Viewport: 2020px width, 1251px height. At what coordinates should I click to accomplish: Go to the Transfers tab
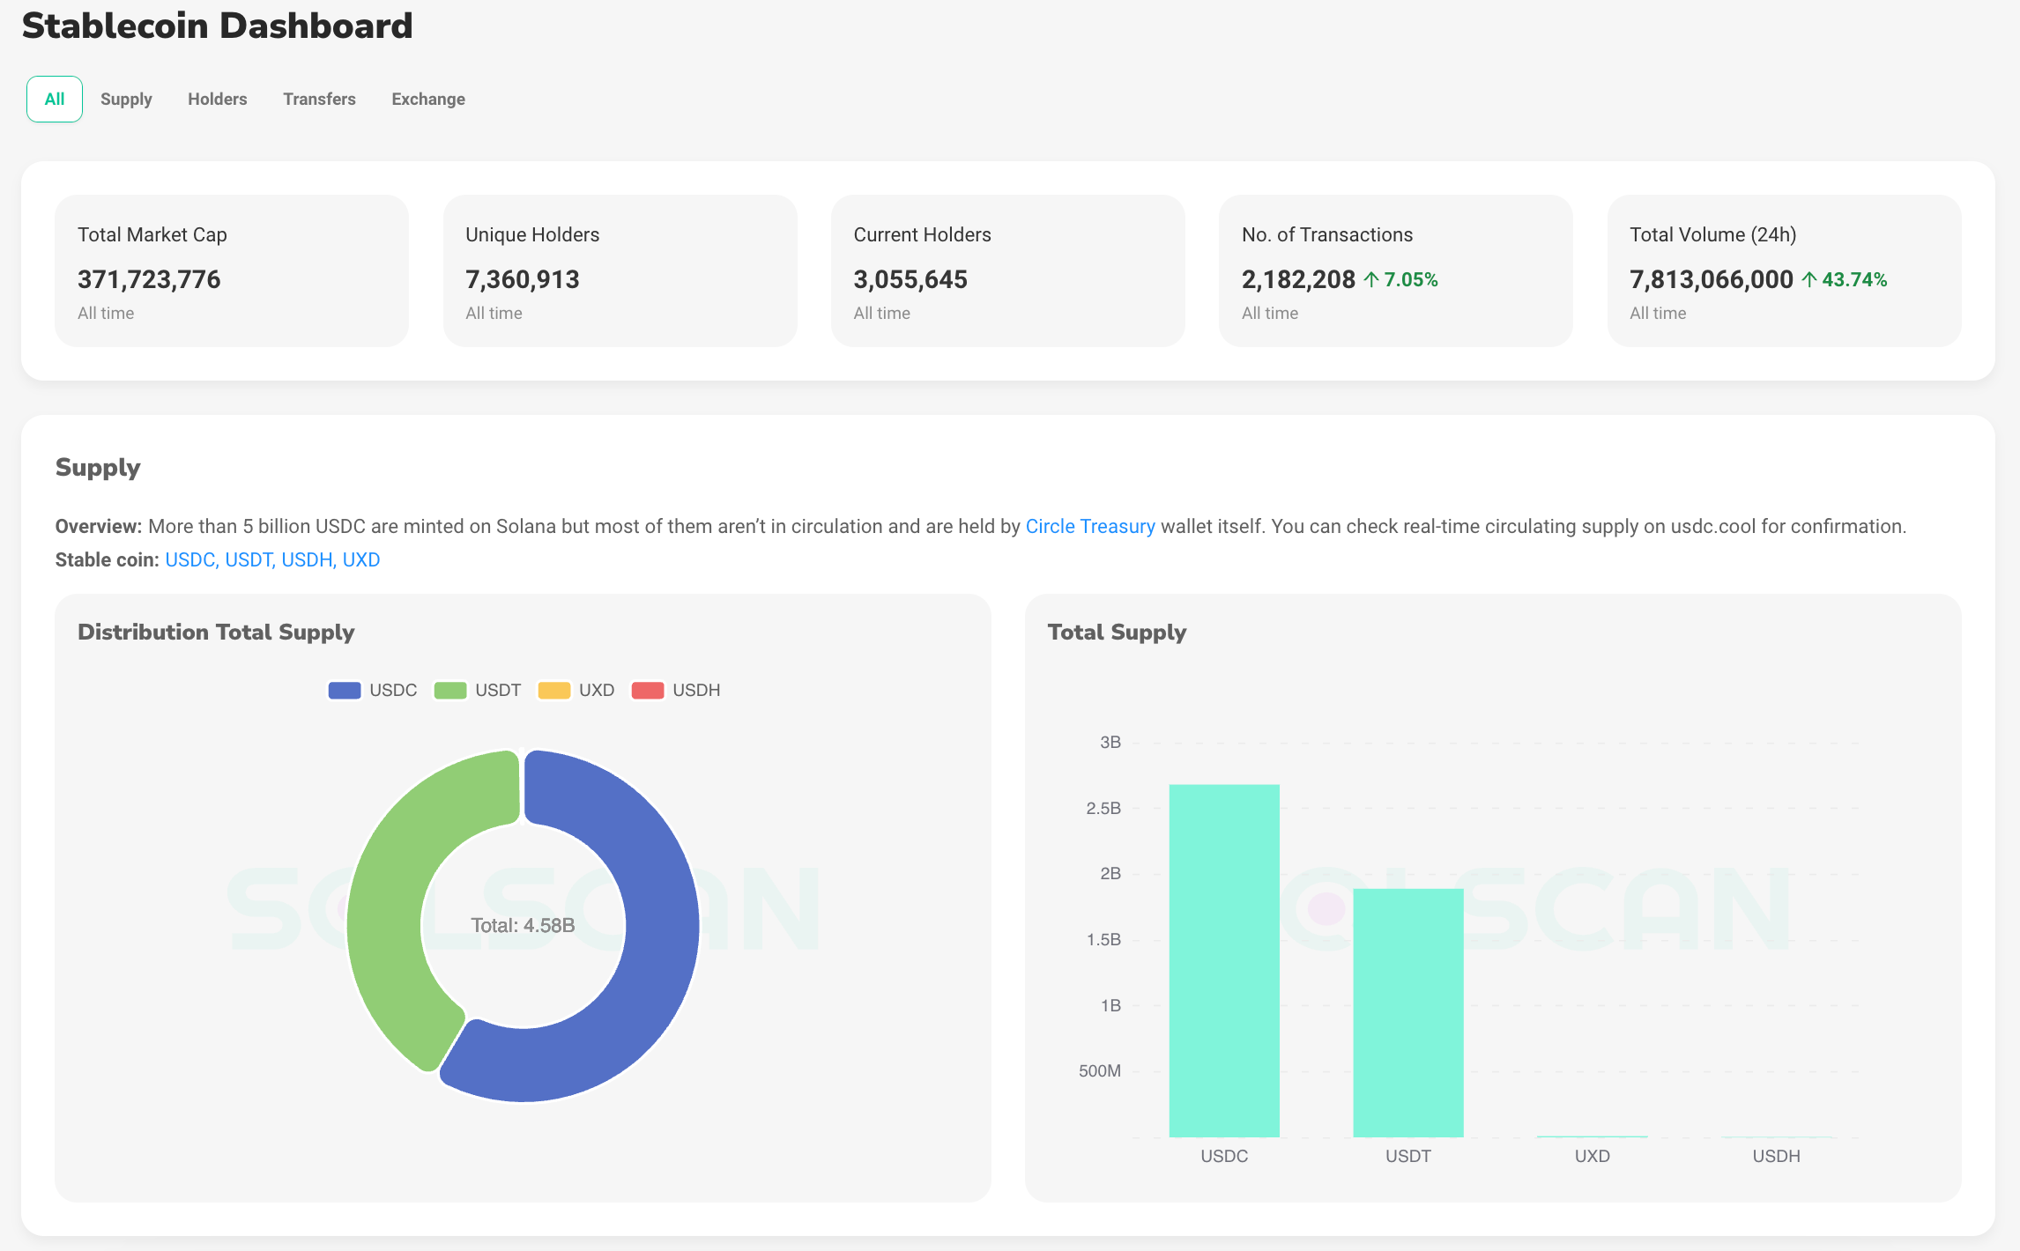pos(319,99)
